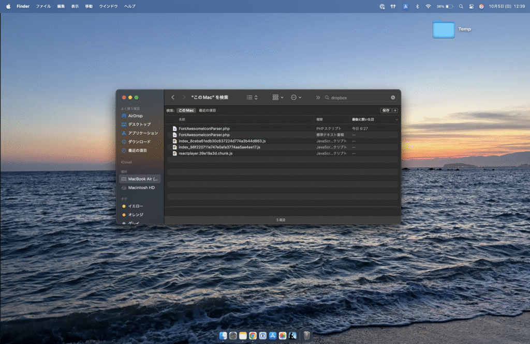Viewport: 530px width, 344px height.
Task: Launch App Store from the Dock
Action: pos(272,336)
